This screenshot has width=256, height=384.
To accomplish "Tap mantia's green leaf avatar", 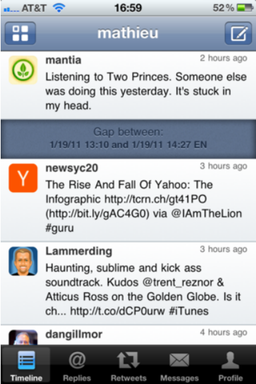I will (x=23, y=70).
